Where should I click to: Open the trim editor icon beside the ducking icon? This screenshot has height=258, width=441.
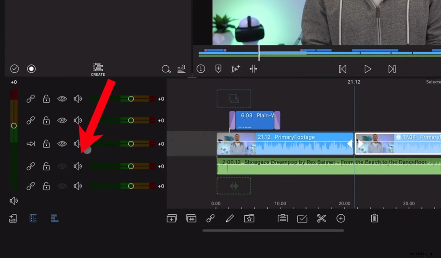pos(254,69)
